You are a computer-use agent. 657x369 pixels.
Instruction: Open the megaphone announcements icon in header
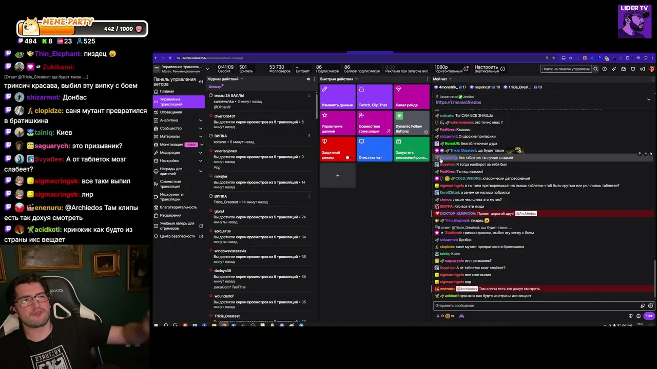coord(642,69)
